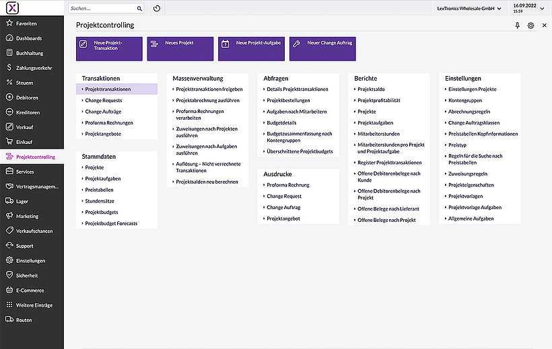Open the history clock icon in top bar
The height and width of the screenshot is (349, 552).
(157, 9)
